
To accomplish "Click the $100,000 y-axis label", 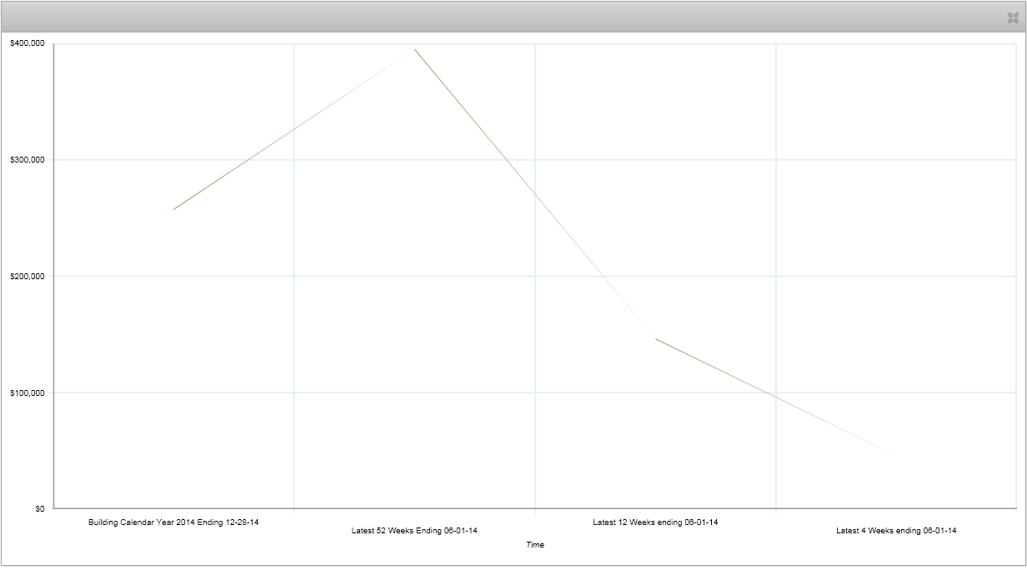I will coord(28,392).
